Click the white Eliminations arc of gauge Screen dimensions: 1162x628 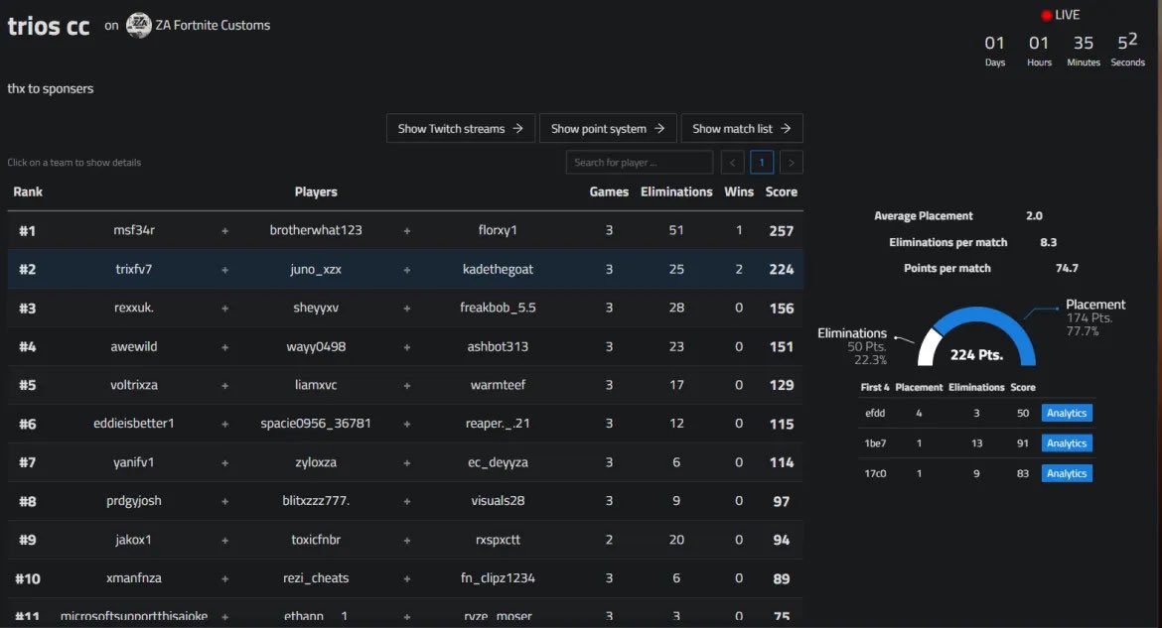(929, 347)
